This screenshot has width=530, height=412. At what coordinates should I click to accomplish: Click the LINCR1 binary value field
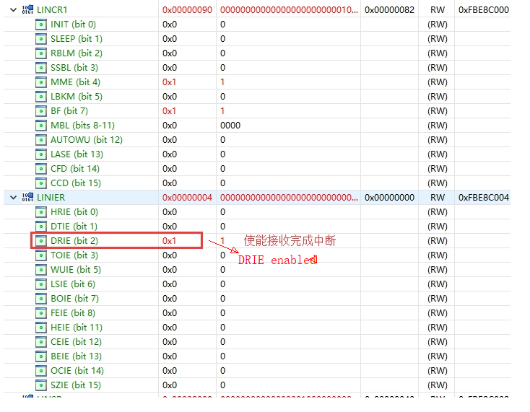pyautogui.click(x=289, y=10)
